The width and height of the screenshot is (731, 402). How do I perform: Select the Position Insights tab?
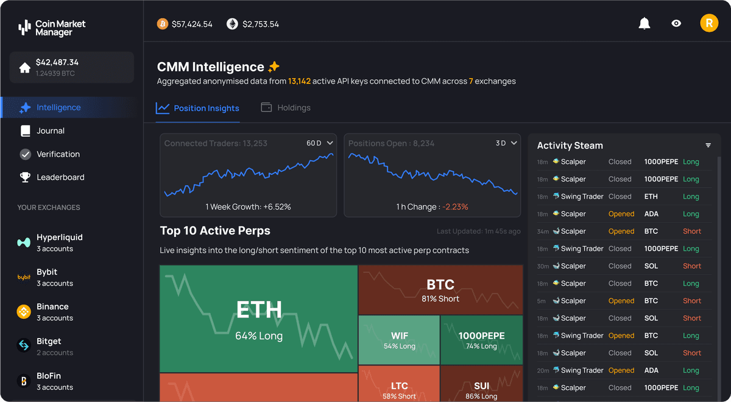pos(198,108)
